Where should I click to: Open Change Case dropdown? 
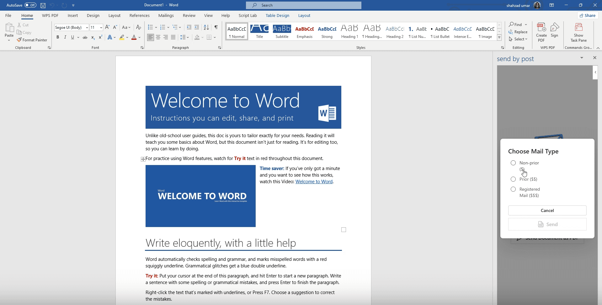point(126,27)
